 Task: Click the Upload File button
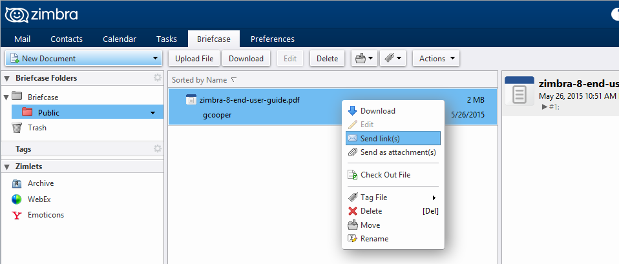pos(194,58)
